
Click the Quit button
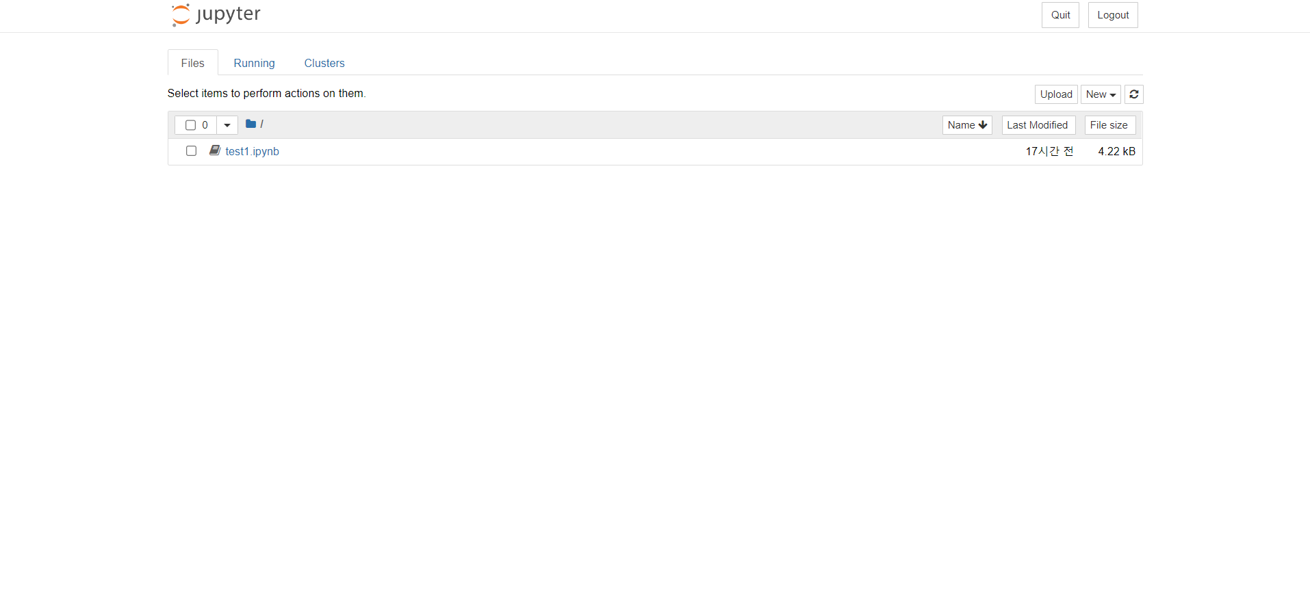tap(1060, 15)
